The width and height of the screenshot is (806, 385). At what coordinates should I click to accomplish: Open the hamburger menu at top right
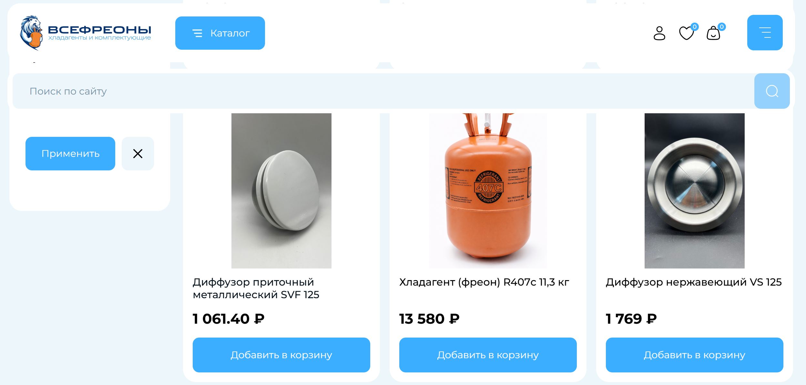[x=765, y=33]
